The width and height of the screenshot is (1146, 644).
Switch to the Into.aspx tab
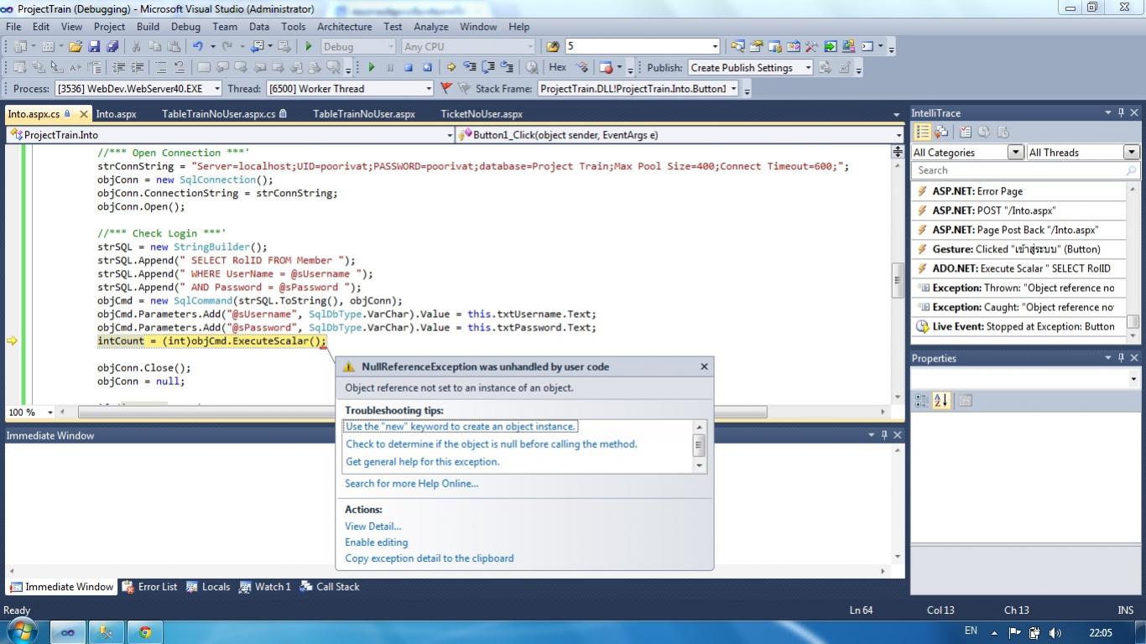(x=116, y=113)
